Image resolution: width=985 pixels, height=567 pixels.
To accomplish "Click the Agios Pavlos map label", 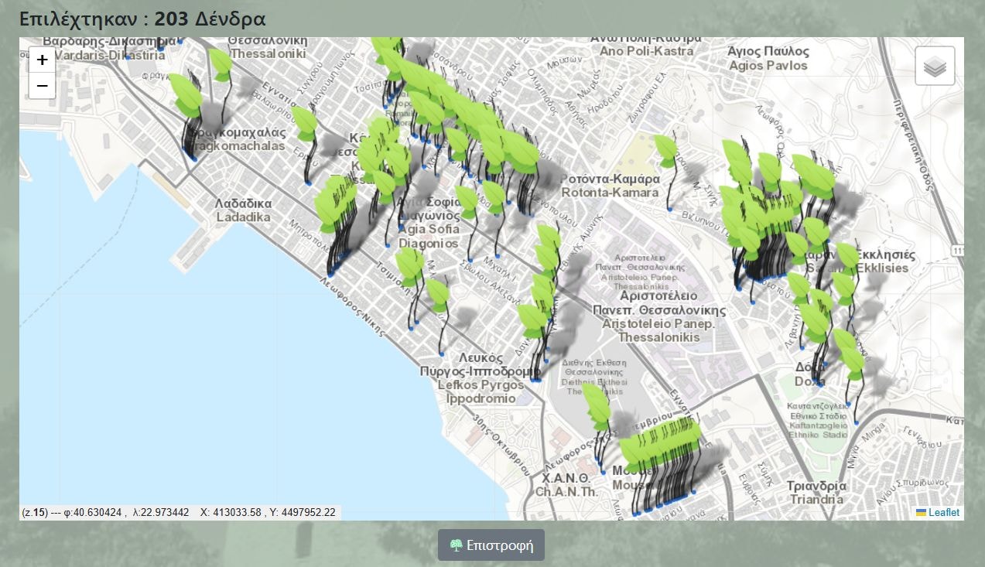I will coord(768,59).
